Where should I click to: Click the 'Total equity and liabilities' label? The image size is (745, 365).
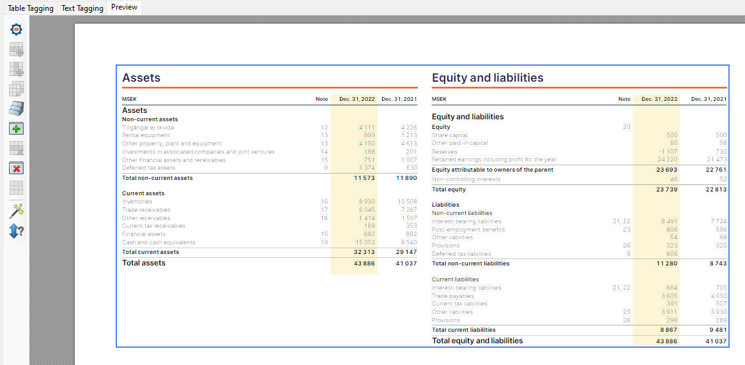(x=477, y=341)
